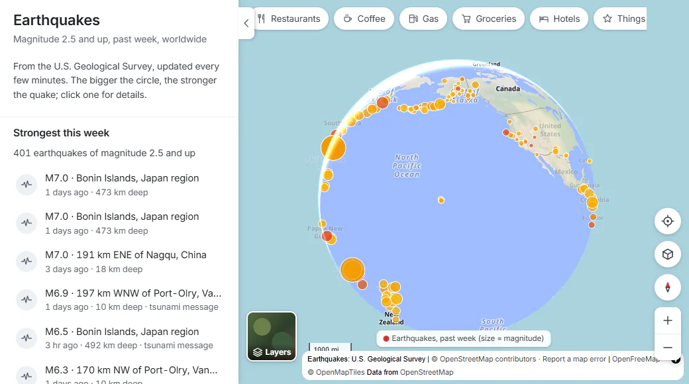Click the '3 days ago · 18 km deep' detail line
Screen dimensions: 689x384
[x=93, y=269]
